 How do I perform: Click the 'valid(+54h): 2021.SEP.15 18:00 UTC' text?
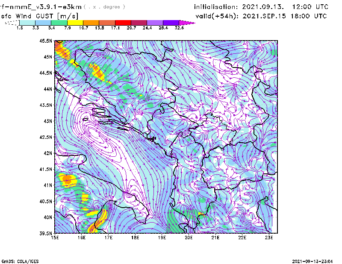coord(261,16)
